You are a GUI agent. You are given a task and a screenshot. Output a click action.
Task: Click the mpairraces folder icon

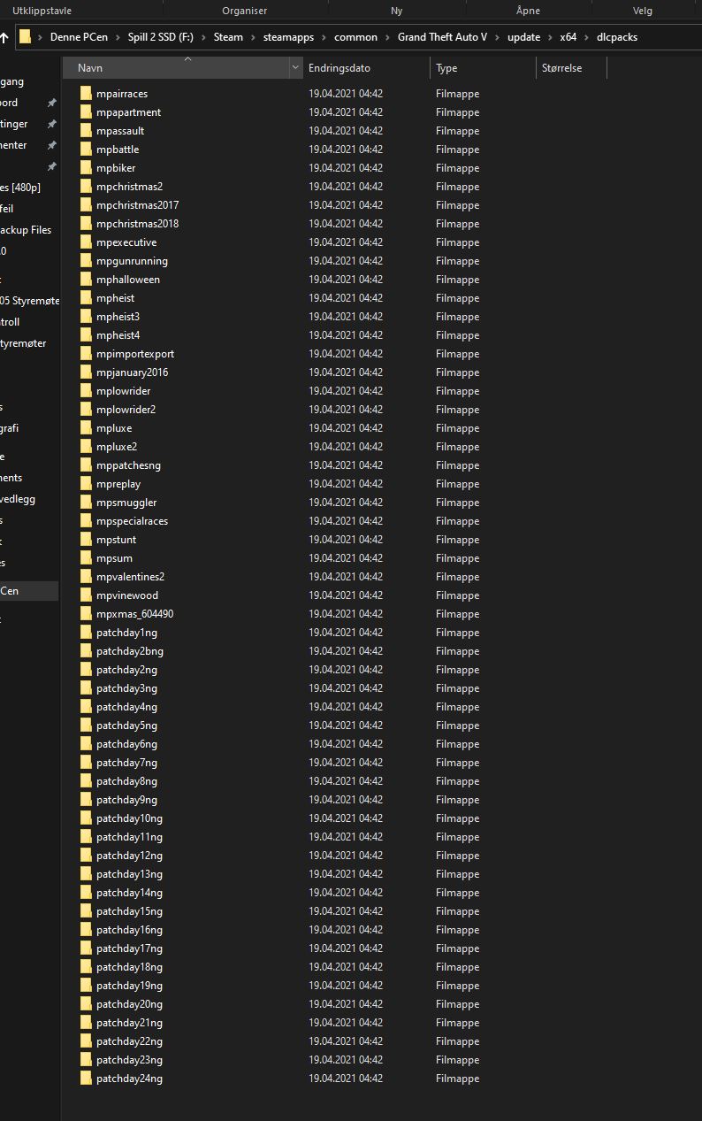coord(86,94)
